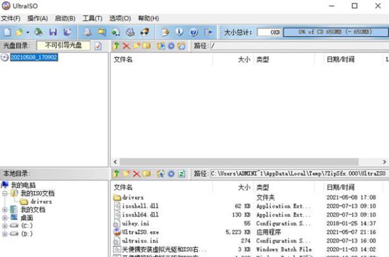The height and width of the screenshot is (257, 389).
Task: Click the Compress ISO toolbar icon
Action: [144, 32]
